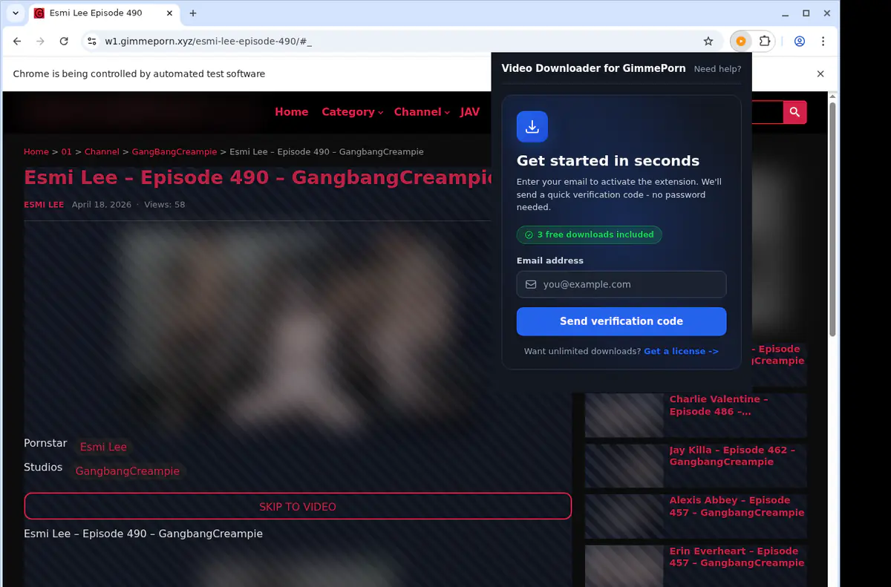The image size is (891, 587).
Task: Click the ESMI LEE author link
Action: [x=44, y=205]
